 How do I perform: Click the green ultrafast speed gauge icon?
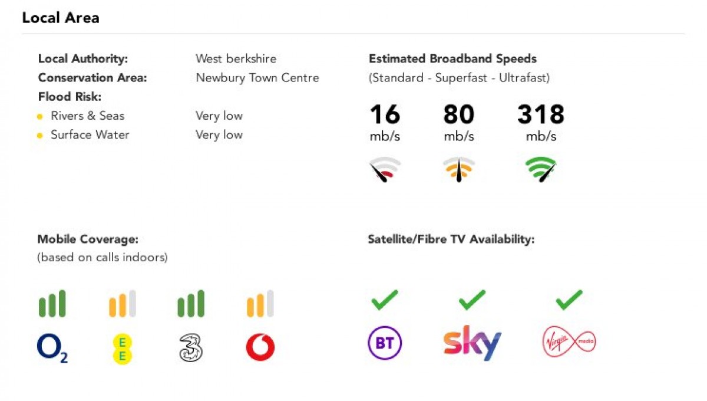coord(541,170)
